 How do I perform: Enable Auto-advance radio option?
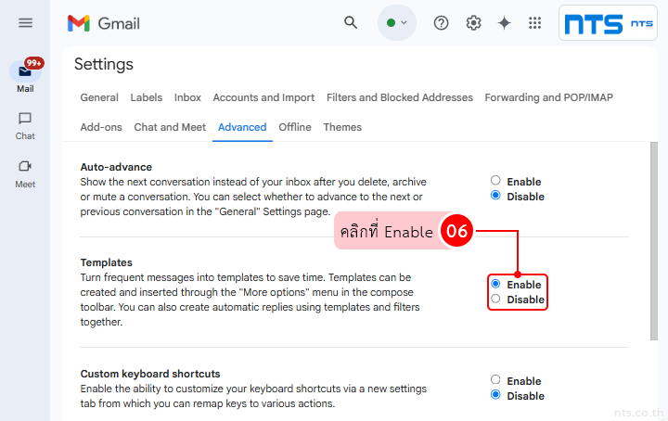(x=495, y=181)
